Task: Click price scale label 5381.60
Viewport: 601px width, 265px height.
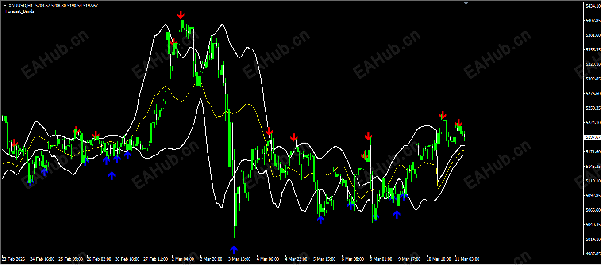Action: click(593, 35)
